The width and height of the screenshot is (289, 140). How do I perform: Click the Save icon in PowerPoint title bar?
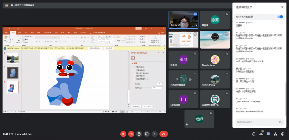tap(6, 29)
